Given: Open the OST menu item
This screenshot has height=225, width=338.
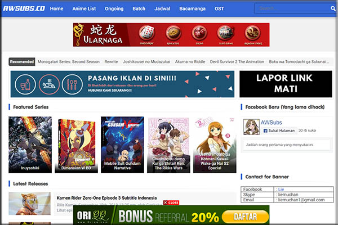Looking at the screenshot, I should click(219, 8).
